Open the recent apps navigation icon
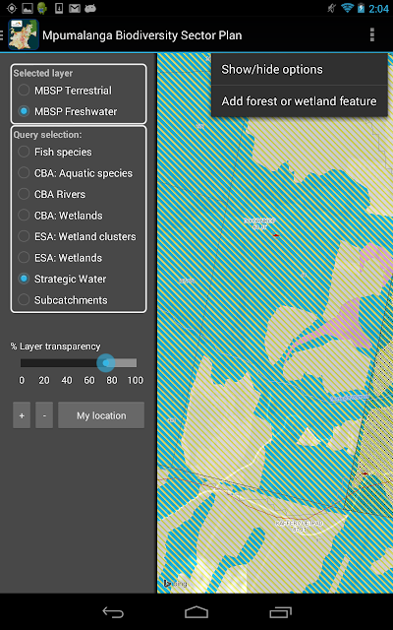The image size is (393, 630). [280, 612]
